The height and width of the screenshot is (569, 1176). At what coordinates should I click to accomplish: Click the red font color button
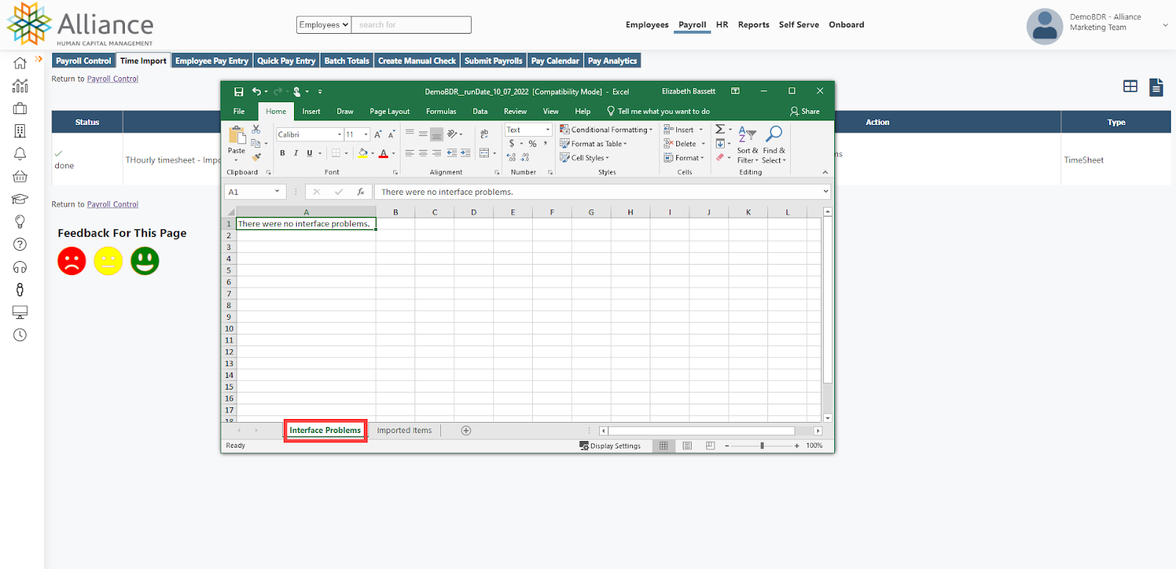pyautogui.click(x=383, y=153)
